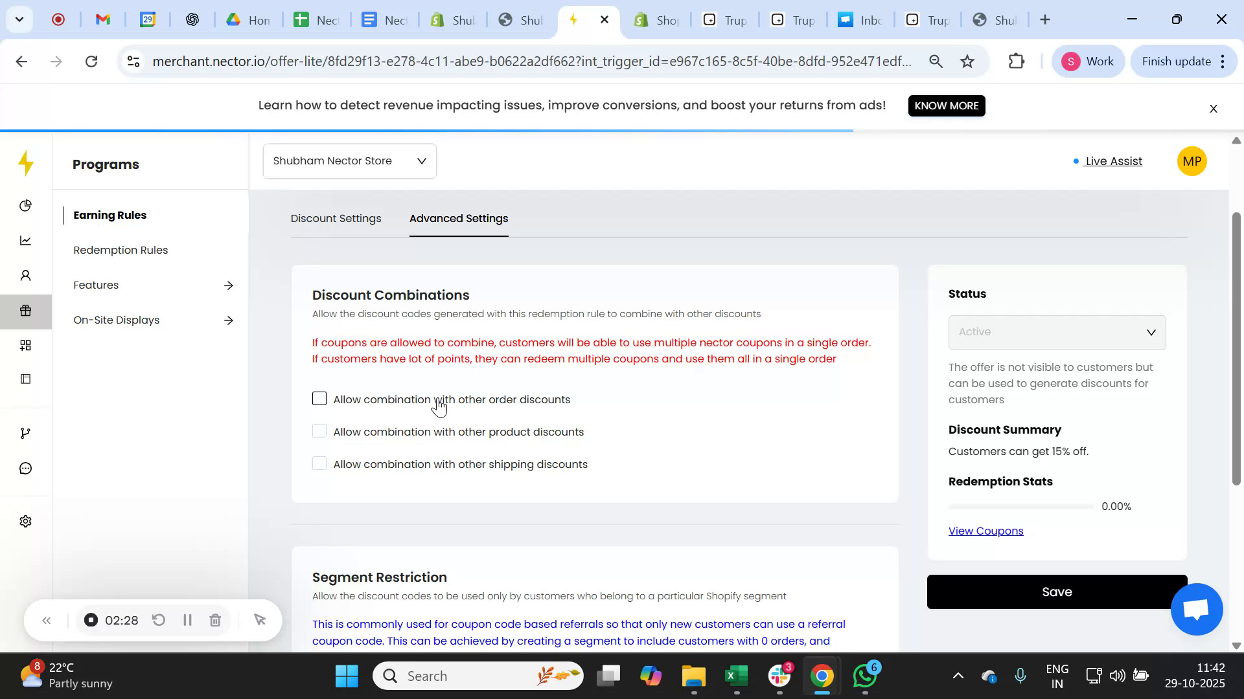The image size is (1244, 699).
Task: Open Nector settings via gear icon
Action: coord(26,521)
